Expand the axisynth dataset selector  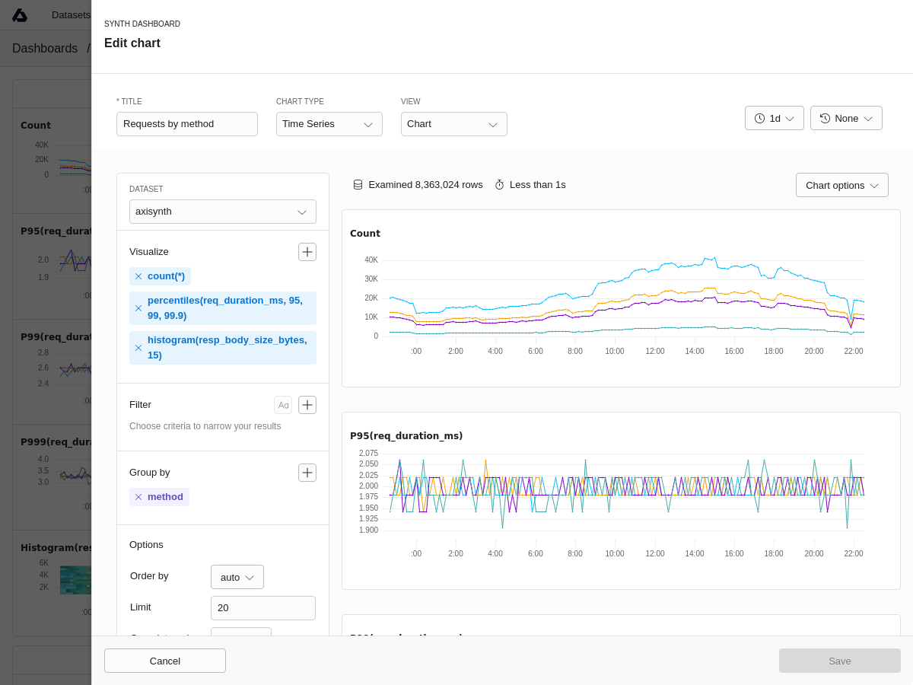click(x=222, y=212)
